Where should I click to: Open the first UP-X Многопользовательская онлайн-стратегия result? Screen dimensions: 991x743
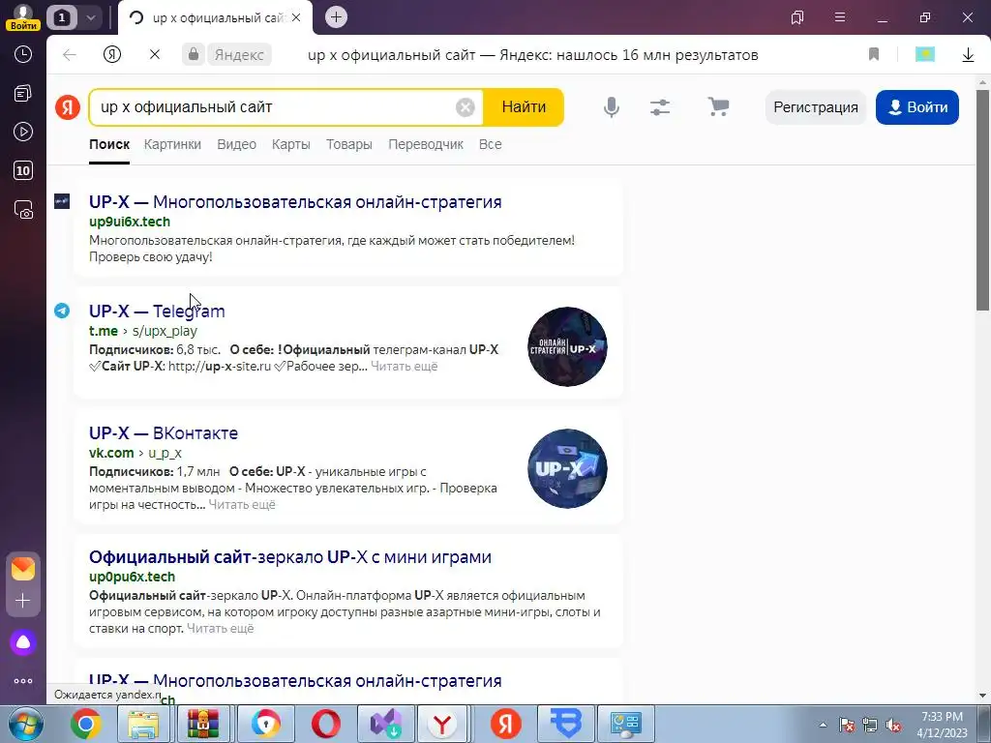click(295, 202)
